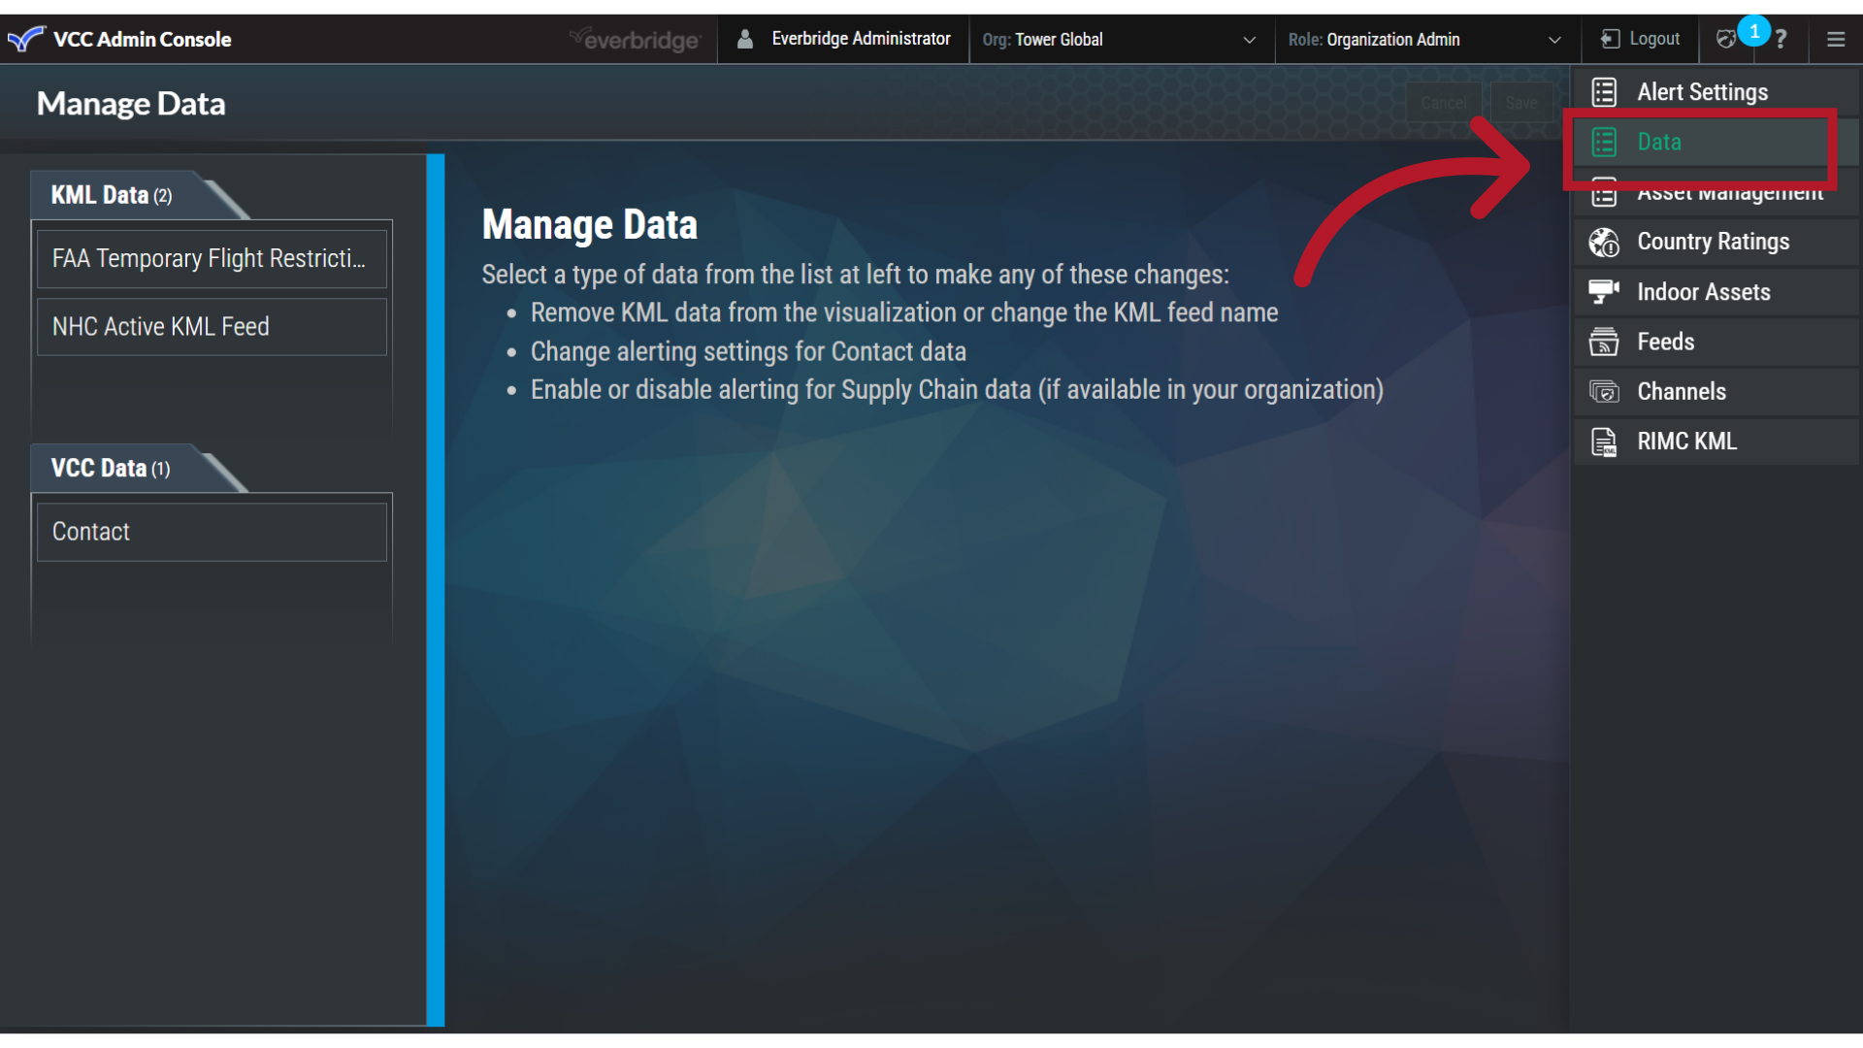Click the RIMC KML document icon
1863x1048 pixels.
click(x=1604, y=442)
